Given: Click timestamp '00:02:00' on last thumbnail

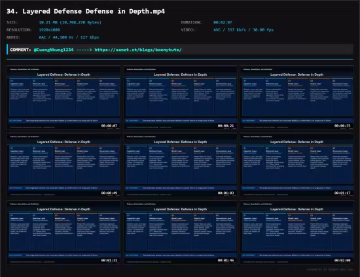Looking at the screenshot, I should point(342,260).
